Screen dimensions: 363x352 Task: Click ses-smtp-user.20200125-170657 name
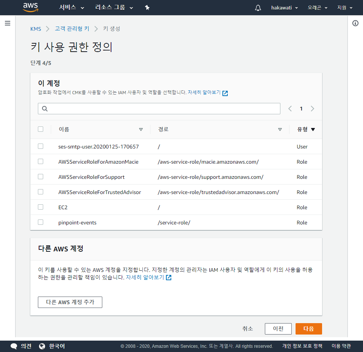coord(99,147)
